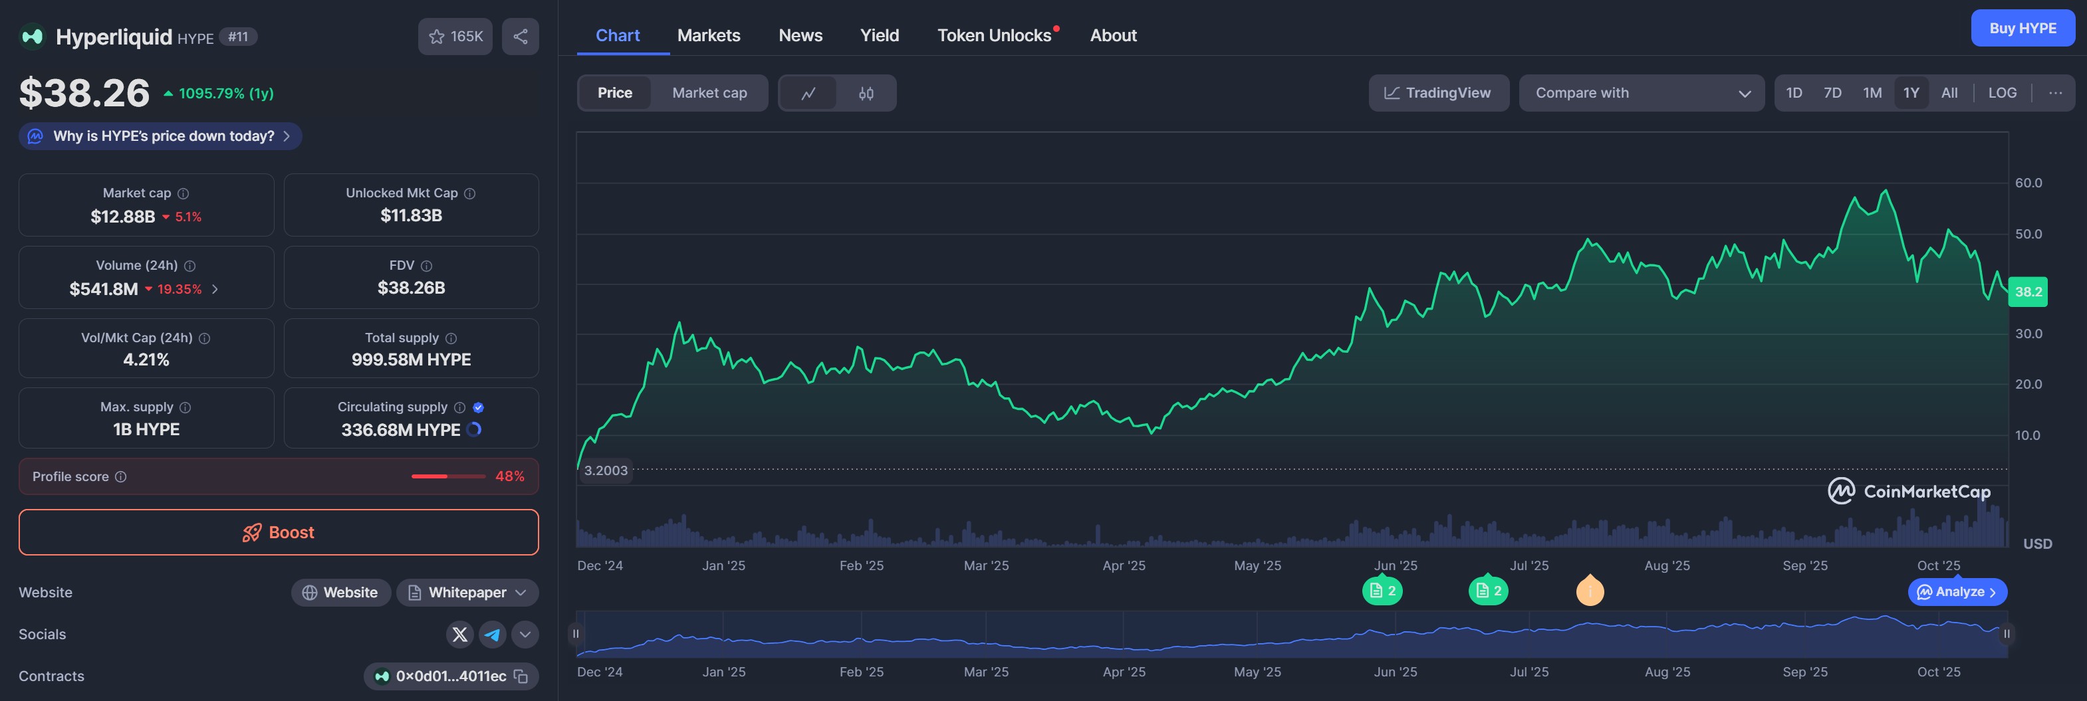Click the star icon to add to watchlist
The height and width of the screenshot is (701, 2087).
point(437,37)
